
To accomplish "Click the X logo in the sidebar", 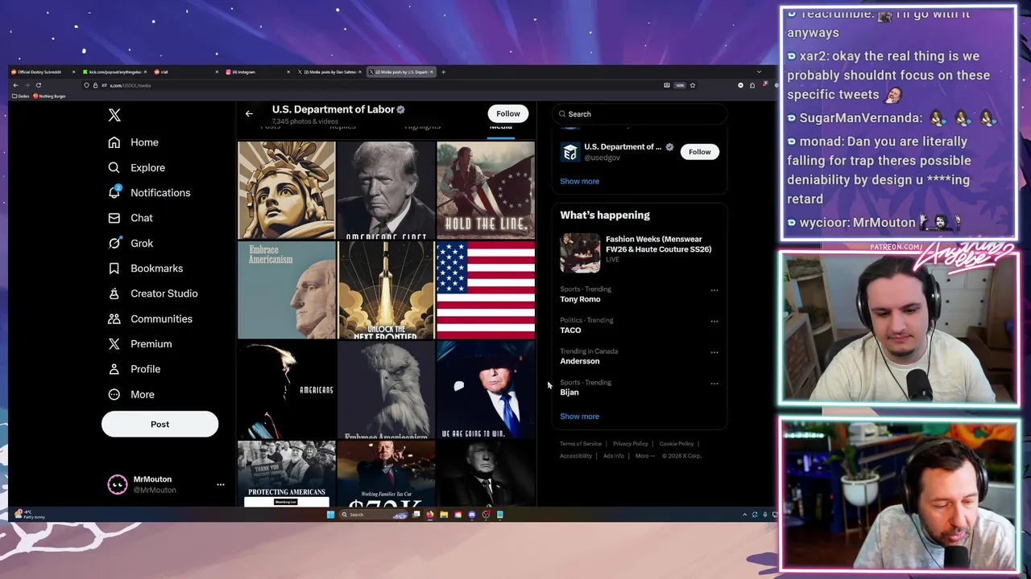I will tap(114, 115).
